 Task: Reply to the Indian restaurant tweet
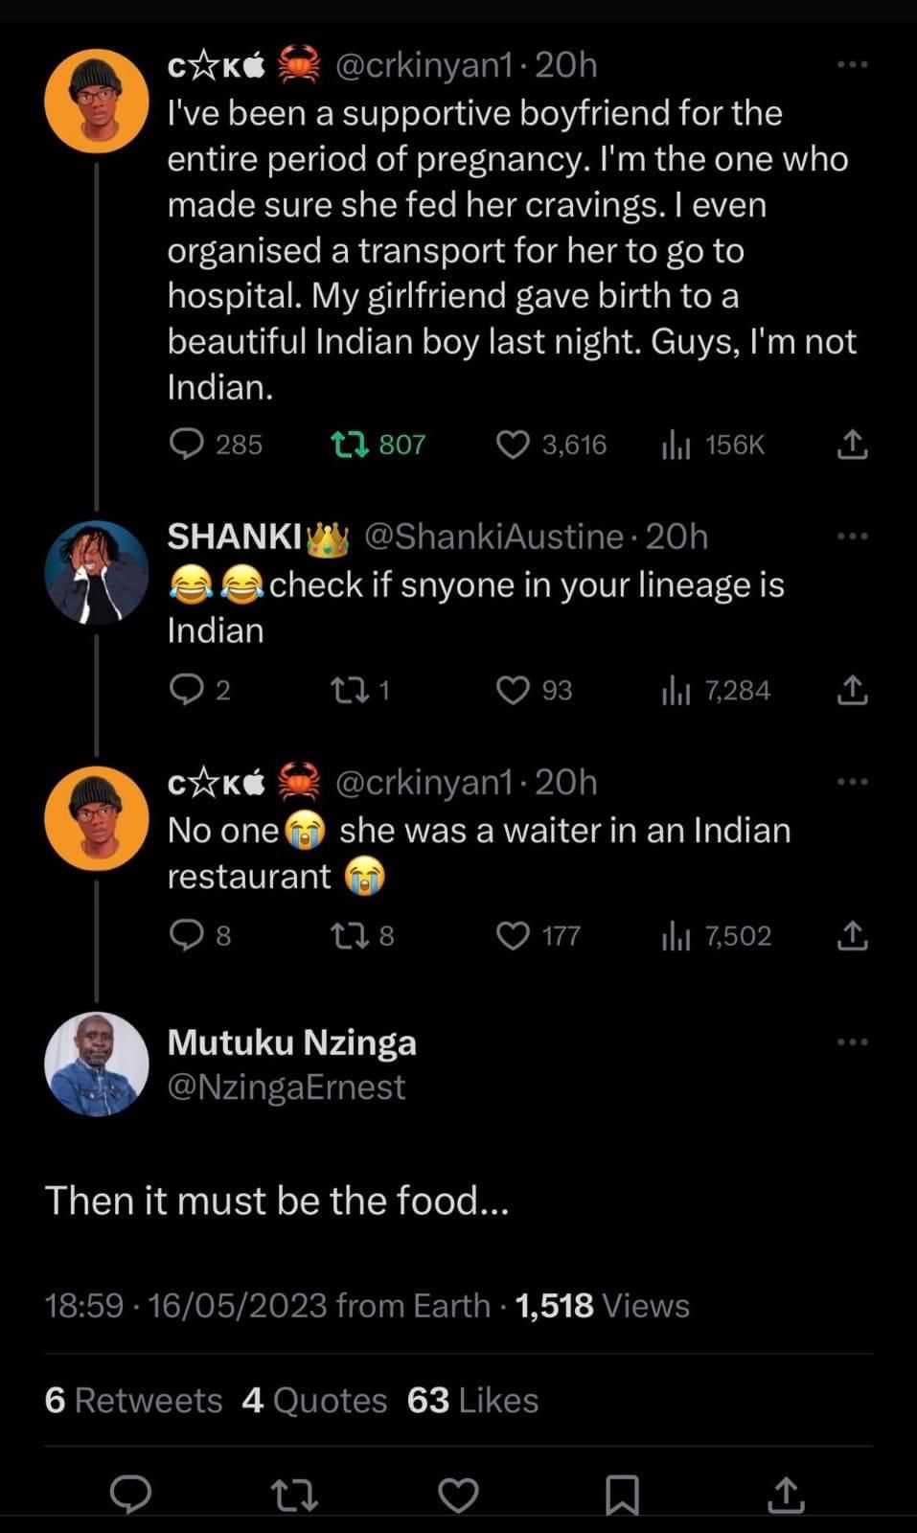click(186, 935)
